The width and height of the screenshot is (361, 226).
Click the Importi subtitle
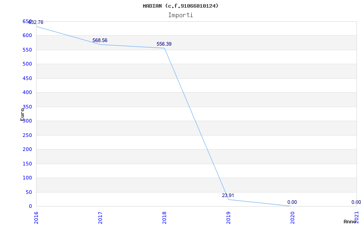(180, 15)
